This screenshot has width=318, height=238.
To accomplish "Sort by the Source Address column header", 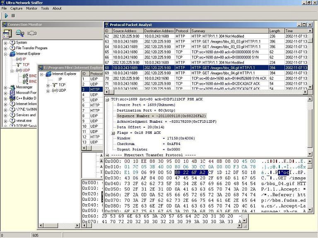I will coord(128,31).
